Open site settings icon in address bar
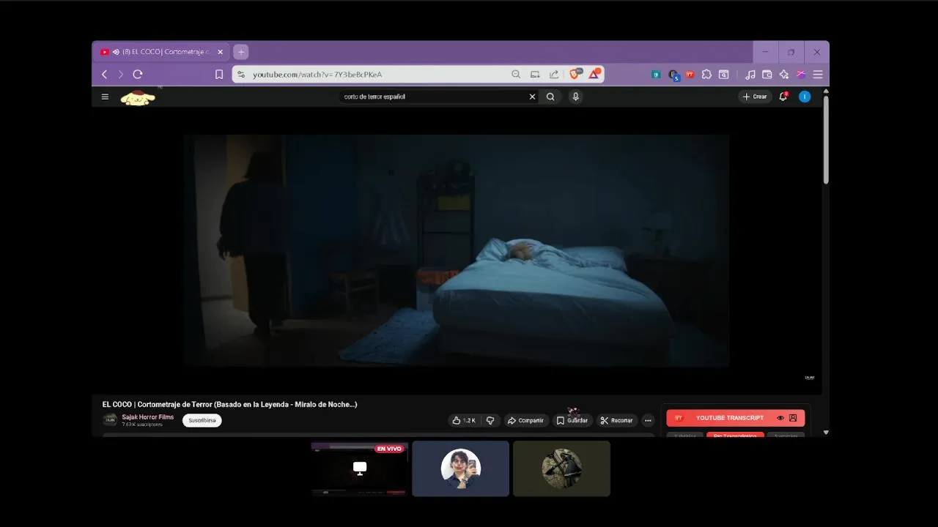 (x=241, y=75)
